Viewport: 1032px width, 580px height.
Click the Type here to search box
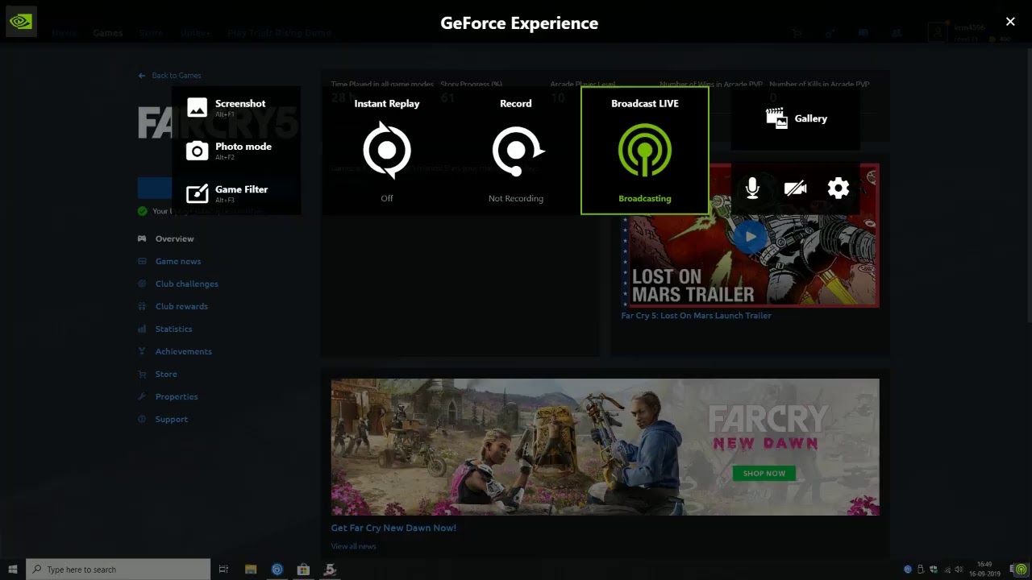click(119, 570)
